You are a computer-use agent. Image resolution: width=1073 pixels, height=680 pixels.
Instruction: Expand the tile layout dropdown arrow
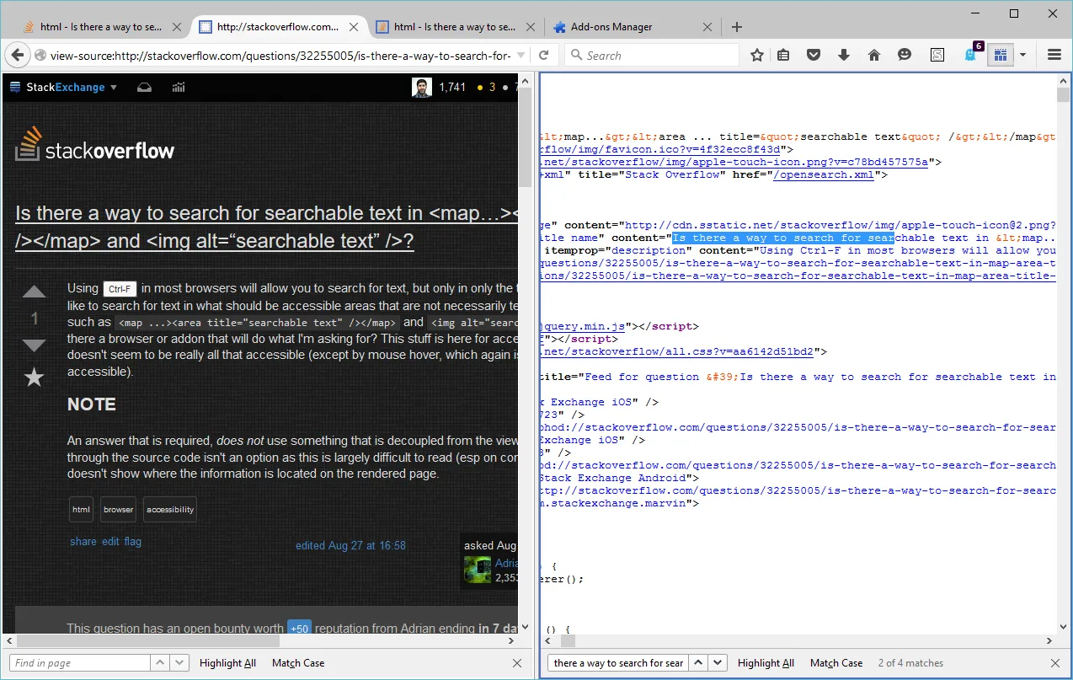(x=1022, y=55)
